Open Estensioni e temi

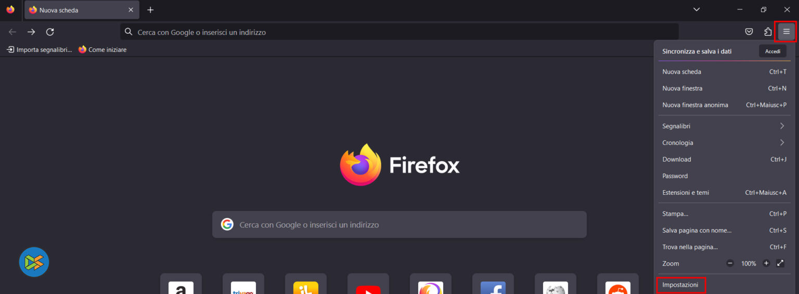(x=724, y=193)
